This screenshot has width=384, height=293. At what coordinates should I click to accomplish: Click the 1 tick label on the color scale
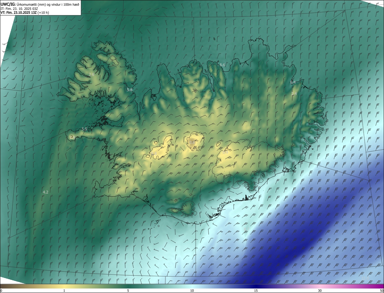coord(64,291)
